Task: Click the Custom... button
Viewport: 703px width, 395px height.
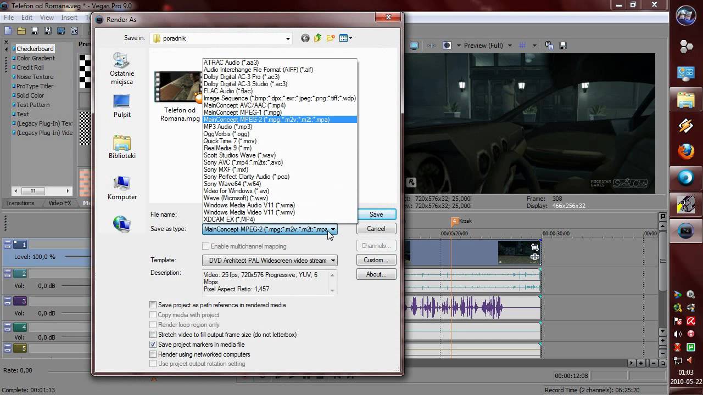Action: click(x=376, y=260)
